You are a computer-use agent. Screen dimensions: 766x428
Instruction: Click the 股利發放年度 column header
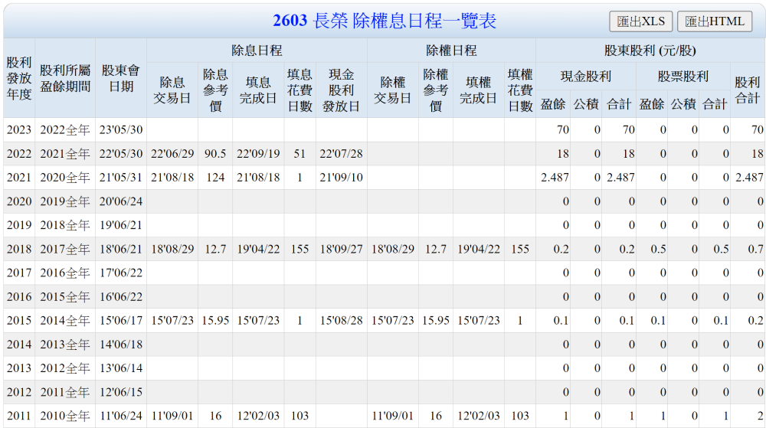tap(19, 78)
